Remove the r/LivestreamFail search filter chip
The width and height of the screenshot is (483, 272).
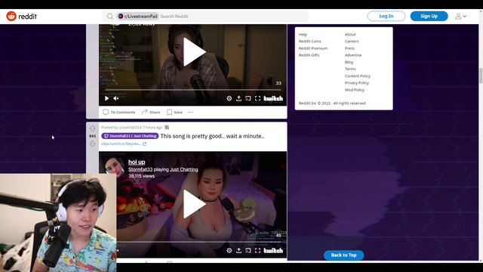137,17
